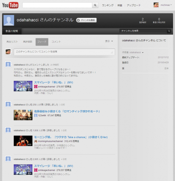Click odahahacci's large channel avatar
This screenshot has width=175, height=181.
[x=9, y=20]
